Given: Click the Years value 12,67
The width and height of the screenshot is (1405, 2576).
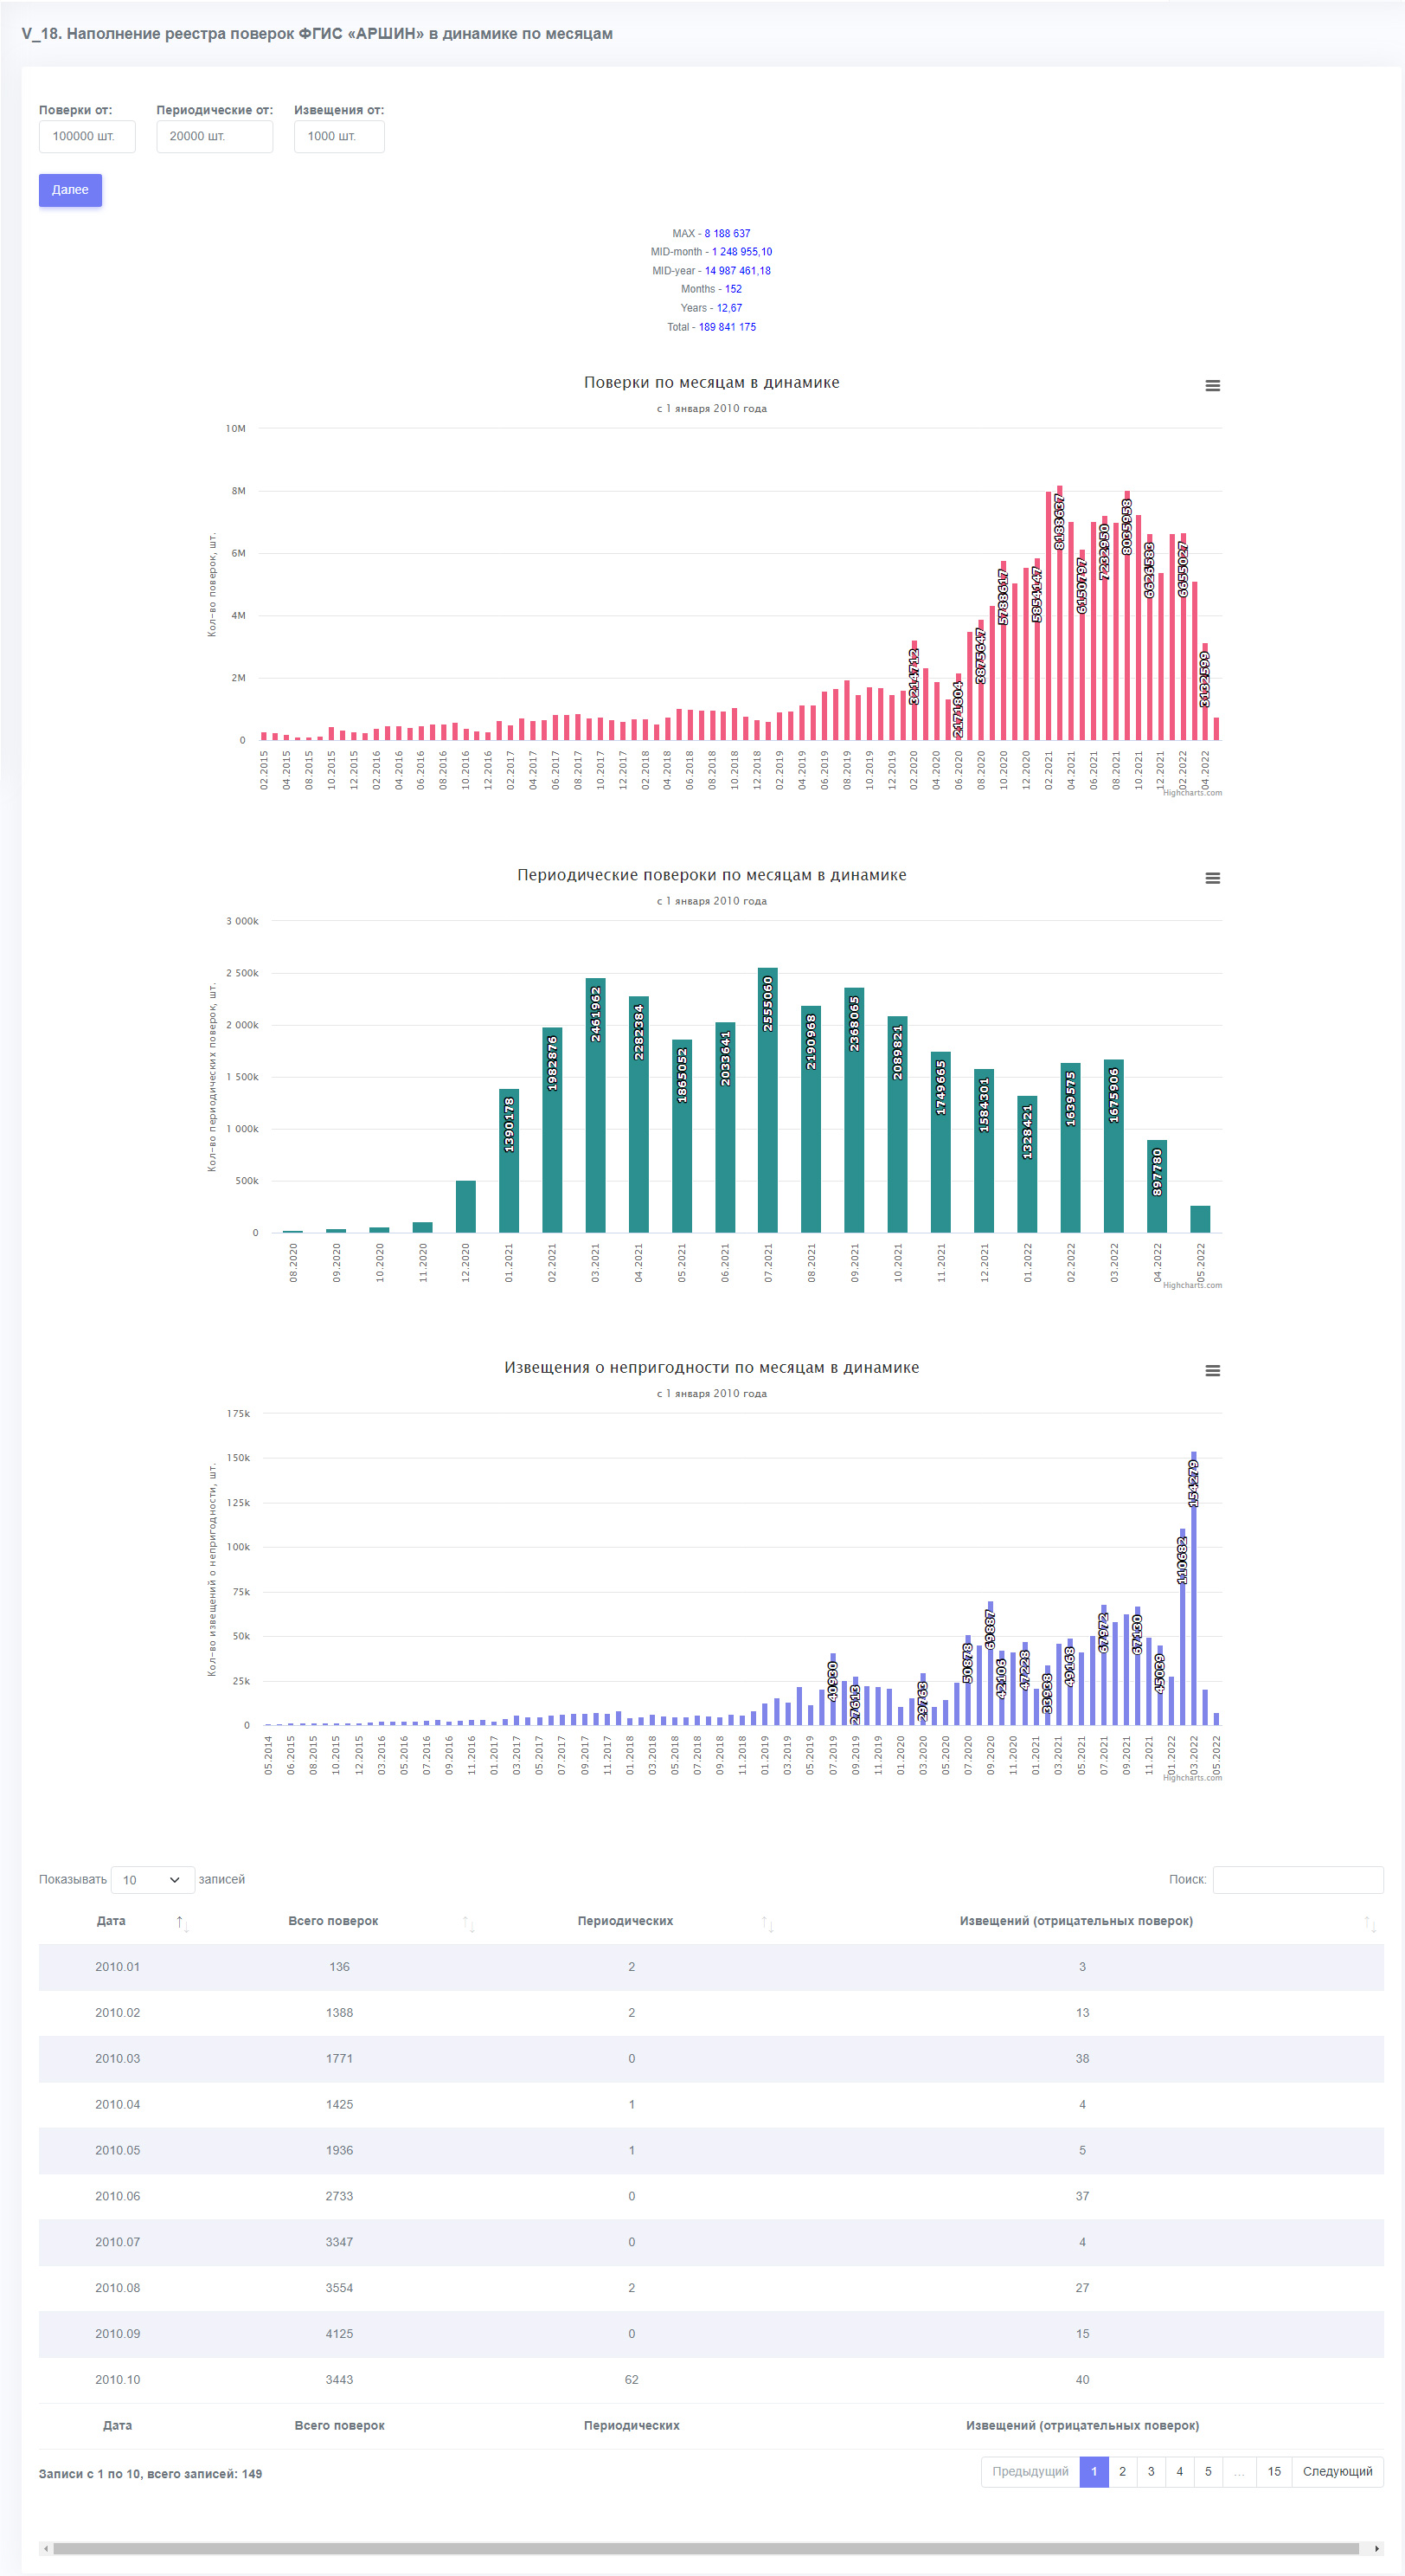Looking at the screenshot, I should click(x=729, y=308).
